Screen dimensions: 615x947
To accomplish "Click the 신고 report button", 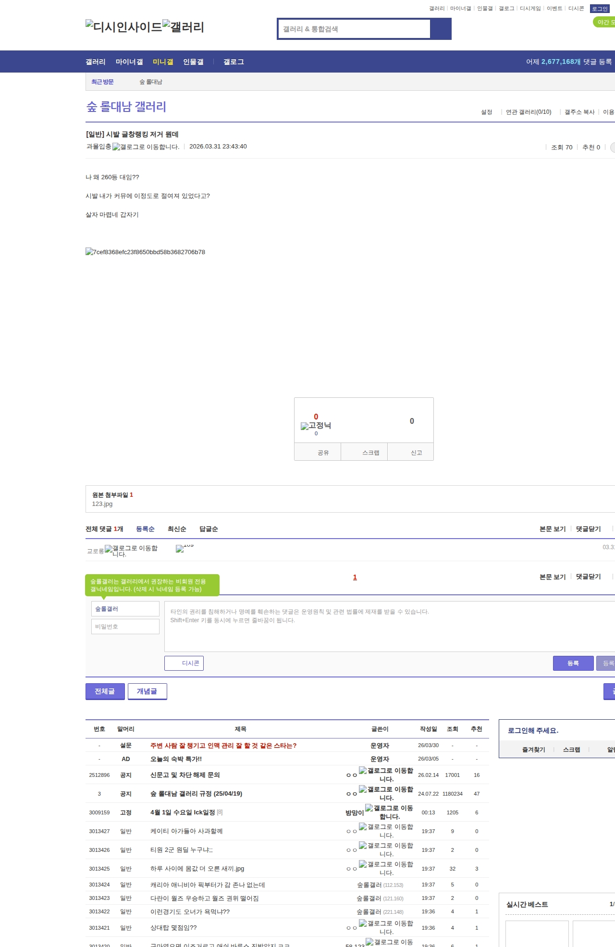I will click(x=416, y=453).
